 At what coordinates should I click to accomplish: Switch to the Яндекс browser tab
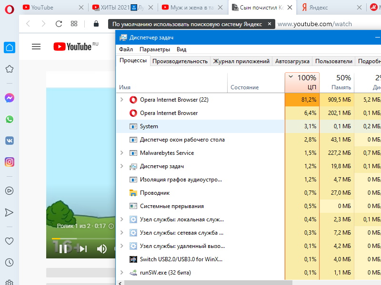point(331,8)
